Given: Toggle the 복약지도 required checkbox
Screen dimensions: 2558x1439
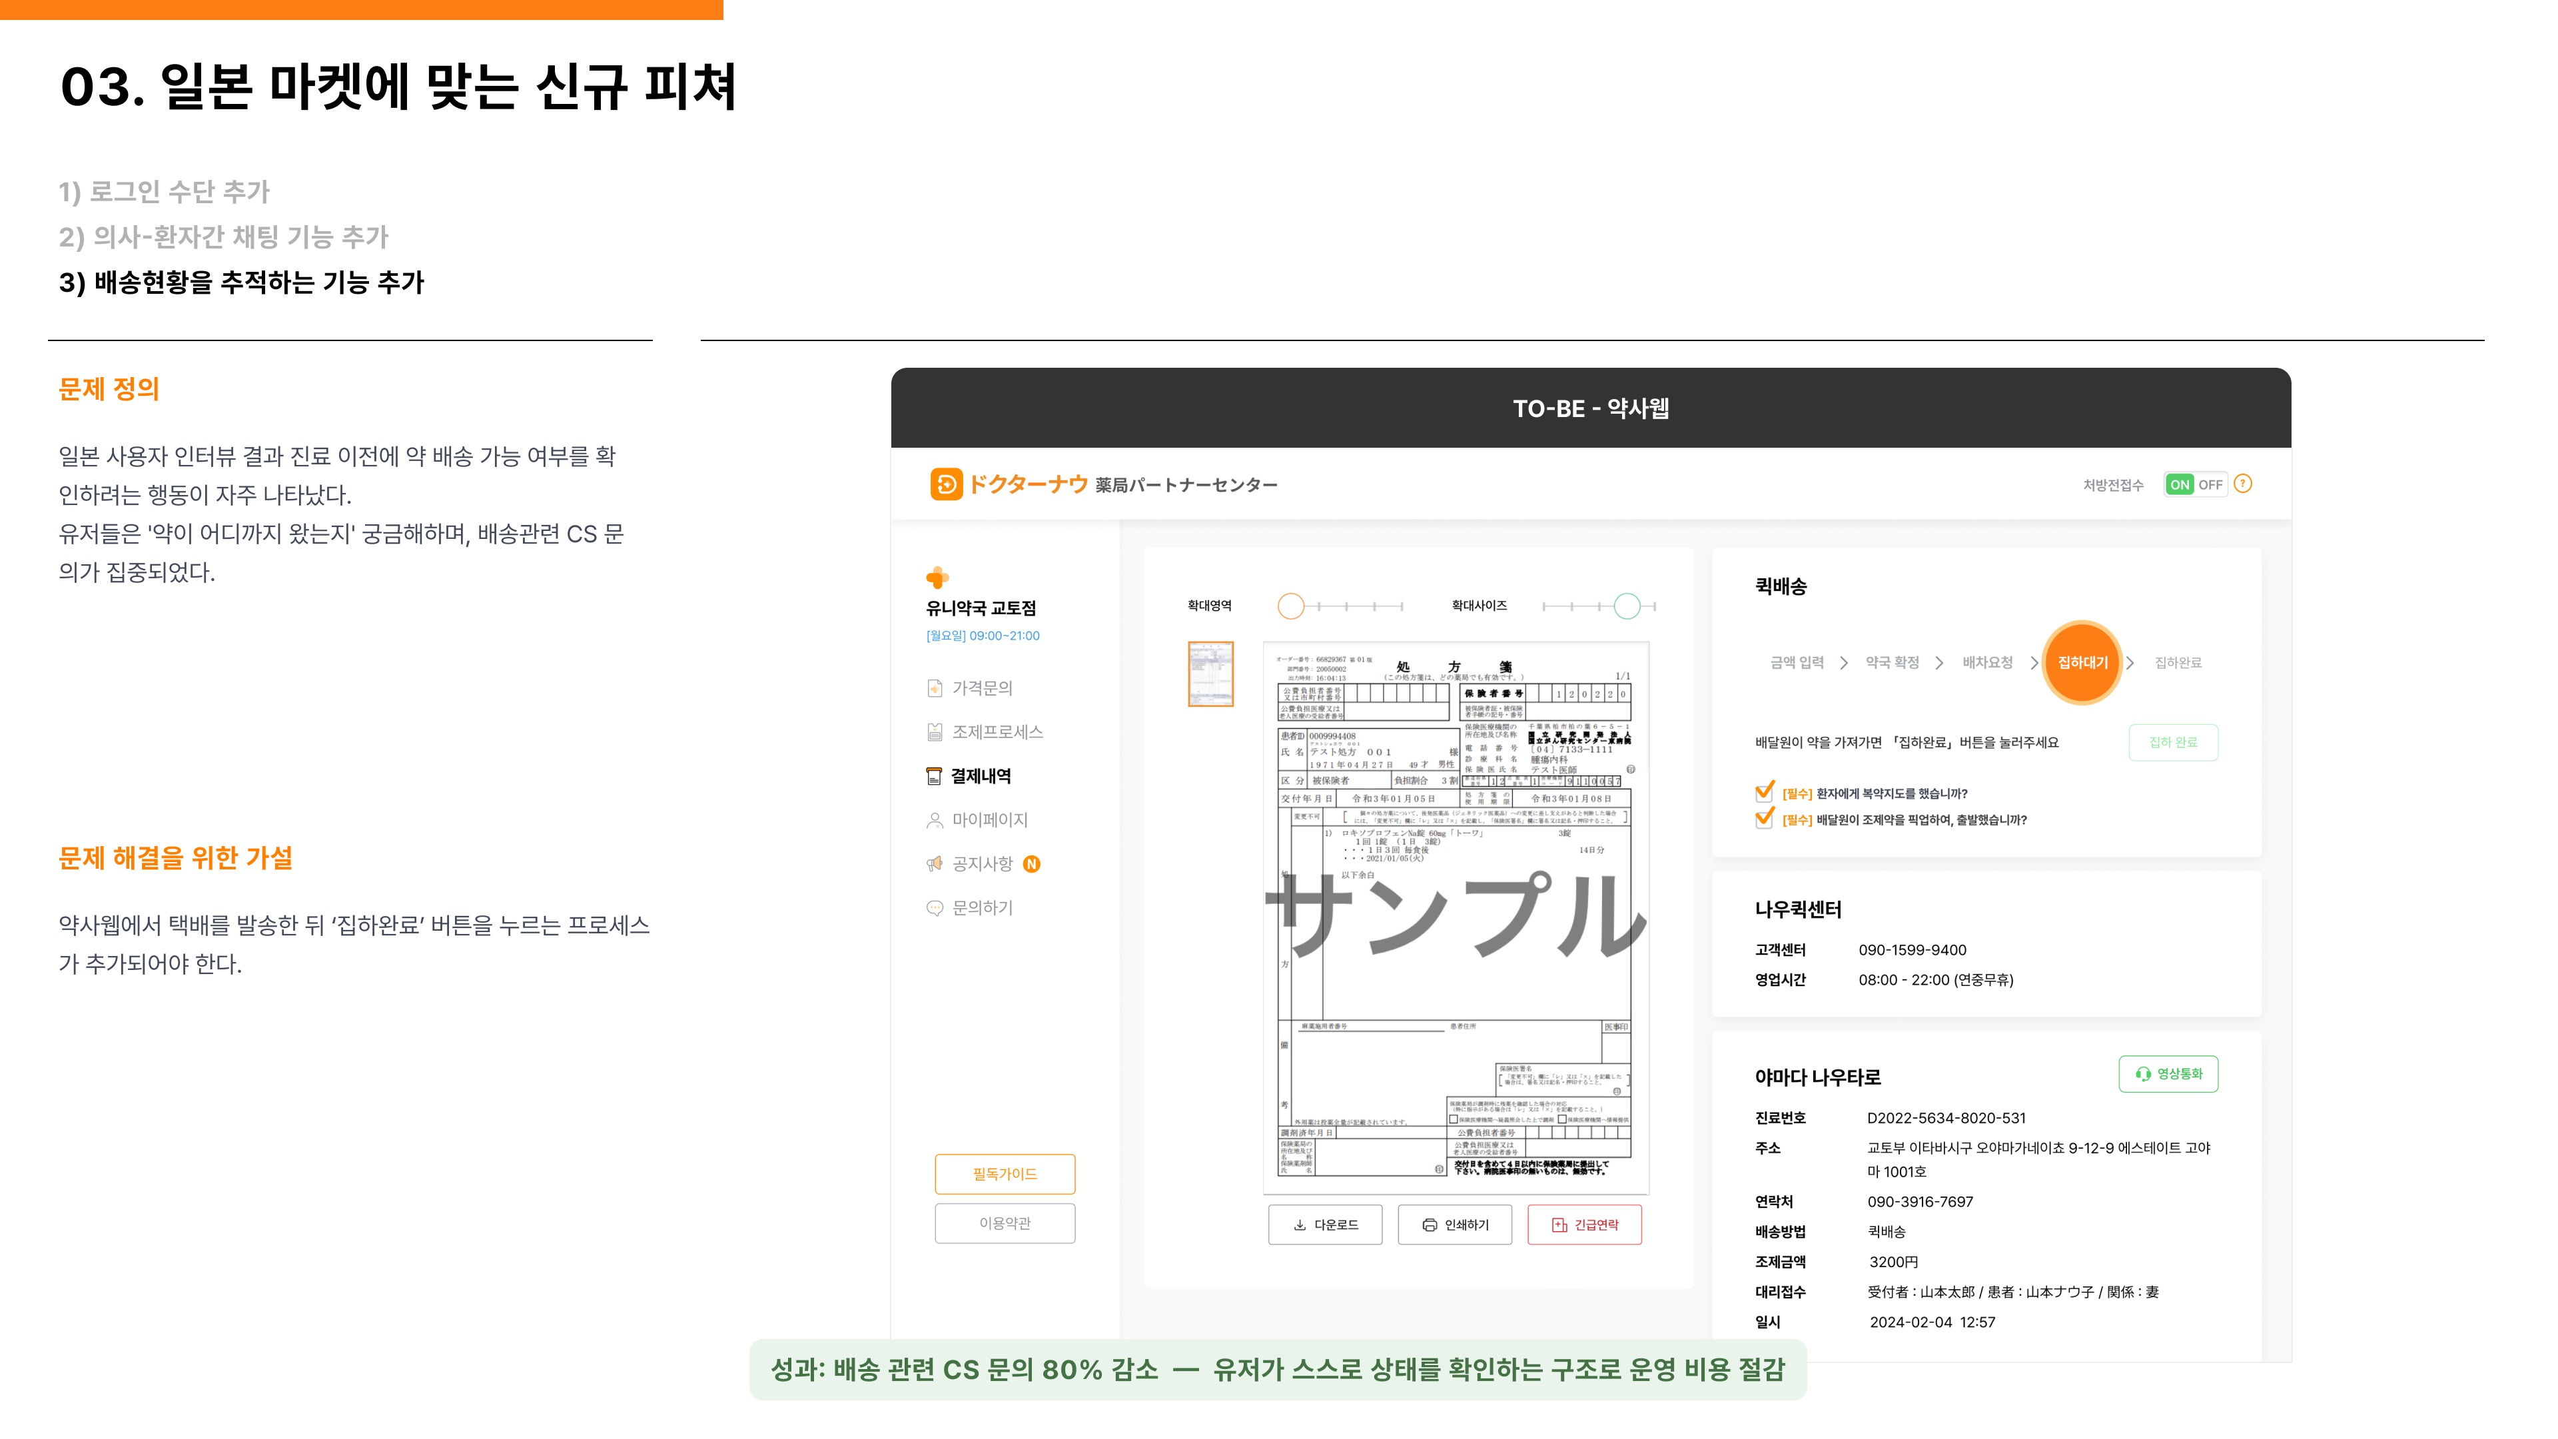Looking at the screenshot, I should tap(1765, 791).
